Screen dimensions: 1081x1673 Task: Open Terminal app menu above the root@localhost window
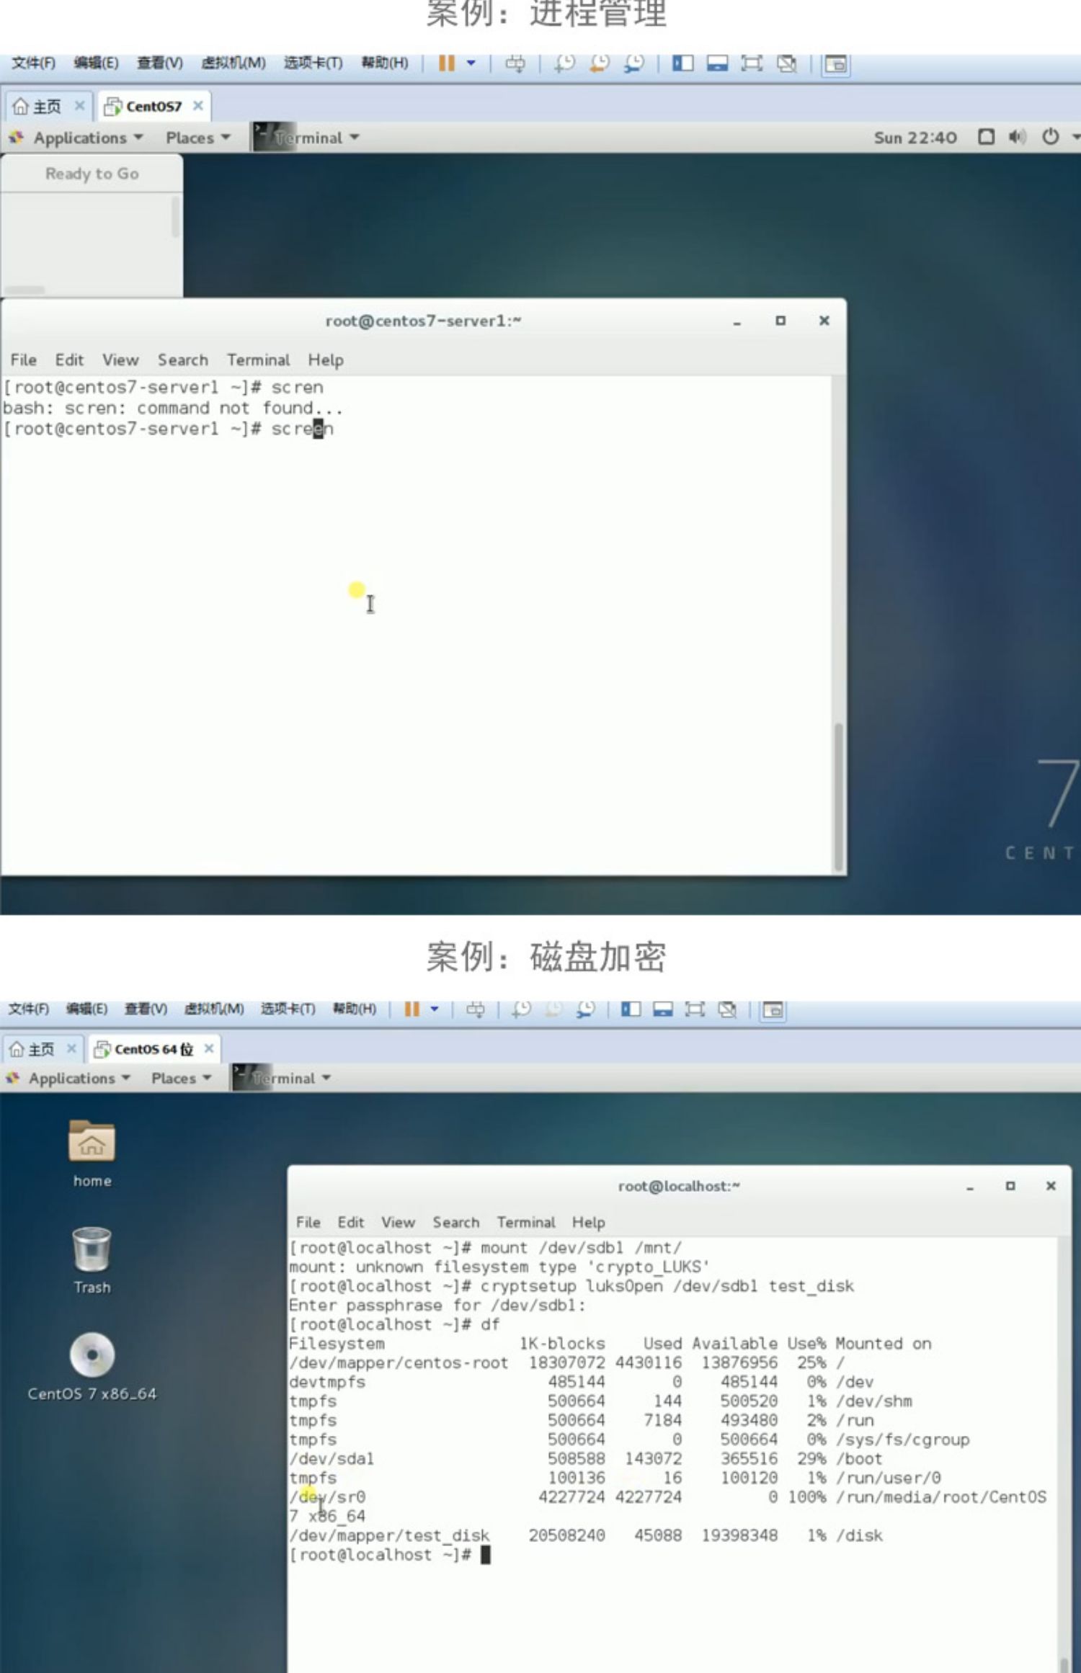[x=282, y=1079]
